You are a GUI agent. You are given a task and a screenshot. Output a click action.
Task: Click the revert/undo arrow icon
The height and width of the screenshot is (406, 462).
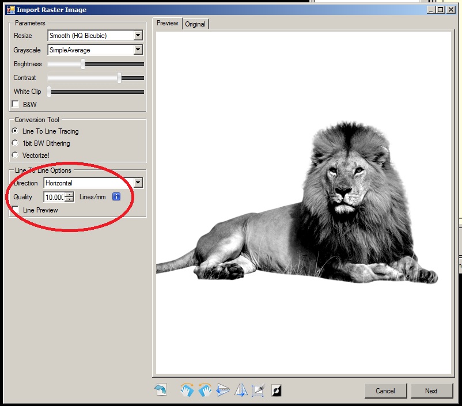(x=161, y=389)
